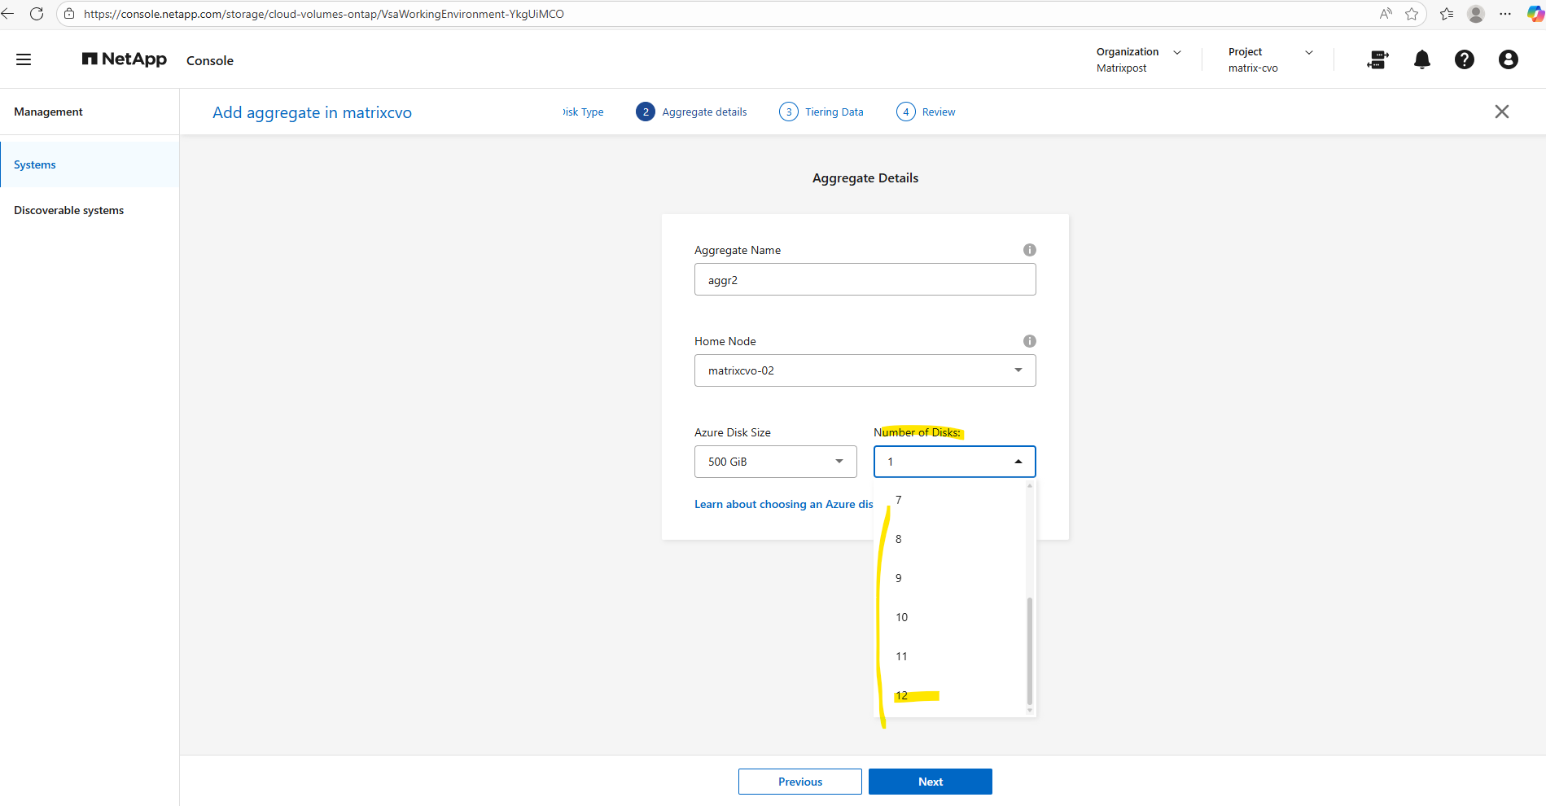
Task: Open the Home Node matrixcvo-02 dropdown
Action: point(865,370)
